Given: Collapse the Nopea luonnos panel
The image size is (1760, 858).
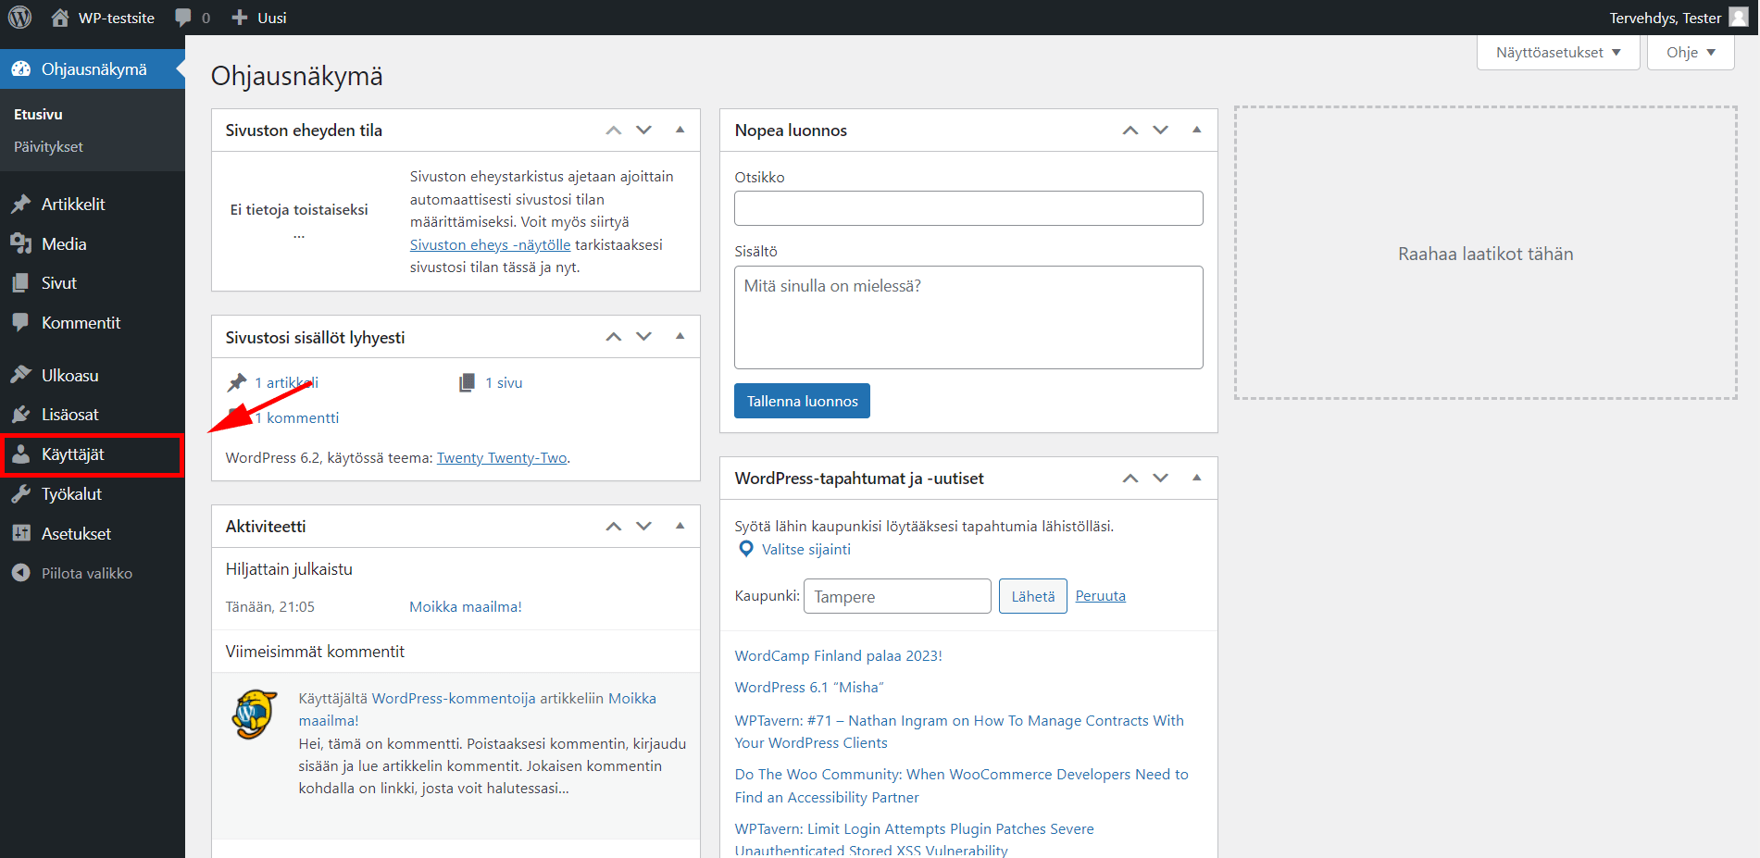Looking at the screenshot, I should tap(1197, 131).
